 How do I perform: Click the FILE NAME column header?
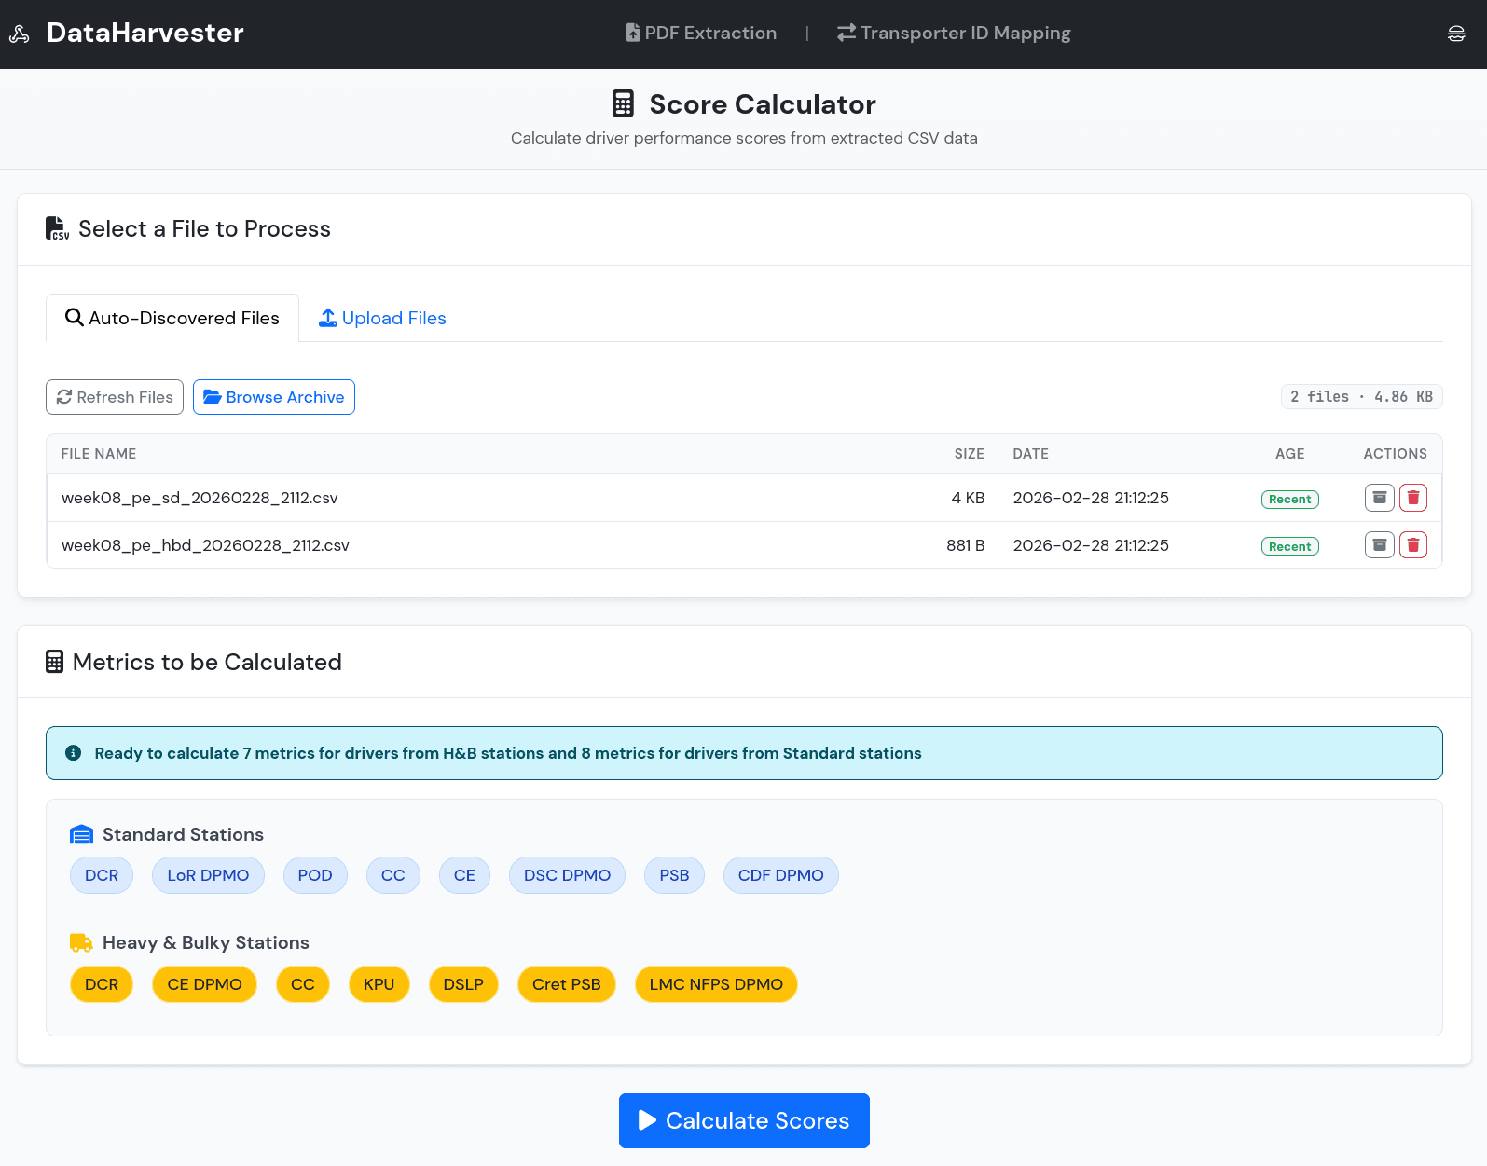tap(99, 454)
